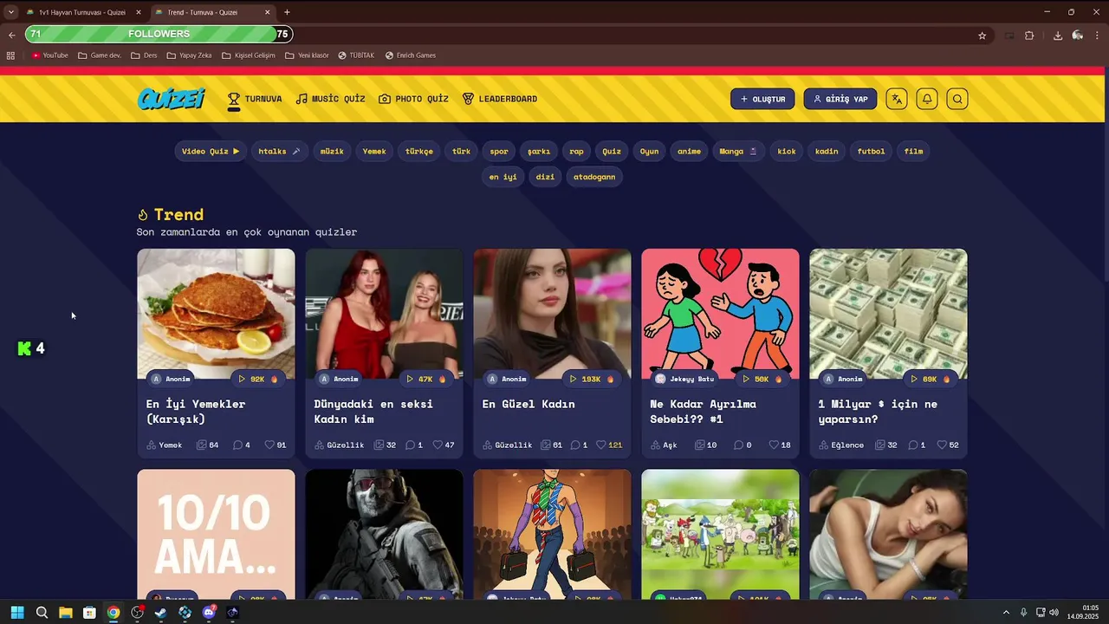The height and width of the screenshot is (624, 1109).
Task: Click the En Güzel Kadın title
Action: click(529, 404)
